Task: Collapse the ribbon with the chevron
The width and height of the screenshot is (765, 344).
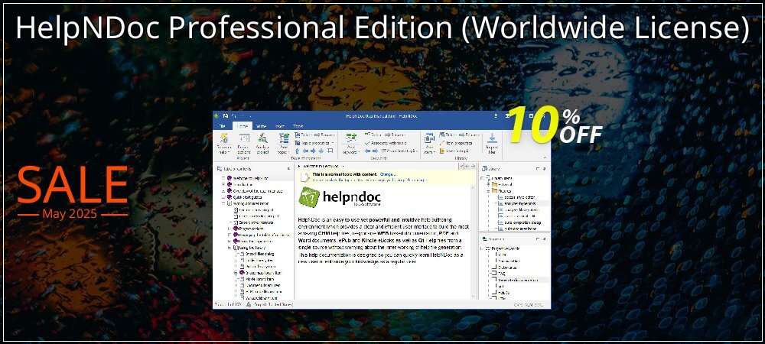Action: (545, 157)
